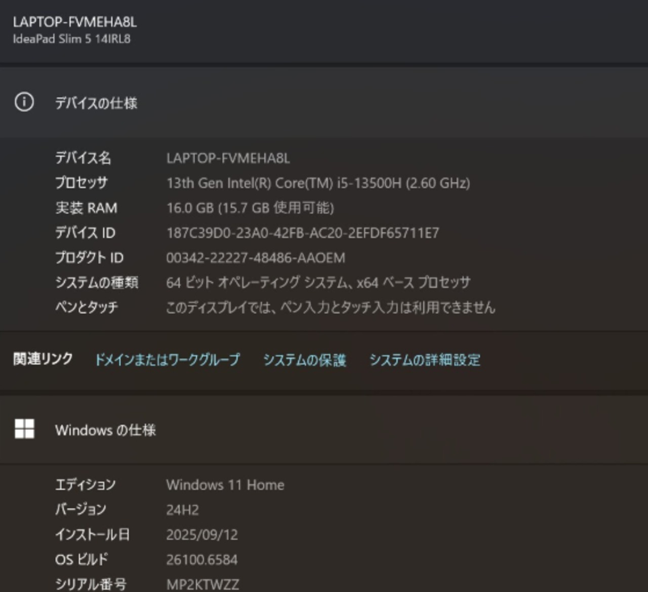Expand the デバイスの仕様 section header
648x592 pixels.
coord(324,102)
